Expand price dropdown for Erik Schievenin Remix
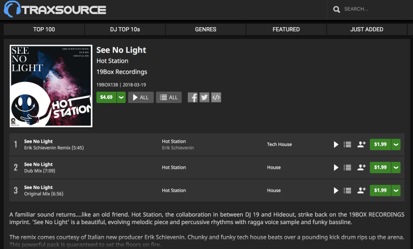This screenshot has width=413, height=249. point(396,144)
